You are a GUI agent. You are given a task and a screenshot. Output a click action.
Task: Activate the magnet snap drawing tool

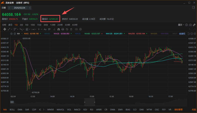[58, 29]
